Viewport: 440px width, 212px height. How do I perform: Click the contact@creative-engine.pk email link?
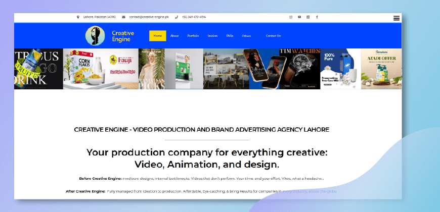pyautogui.click(x=149, y=17)
